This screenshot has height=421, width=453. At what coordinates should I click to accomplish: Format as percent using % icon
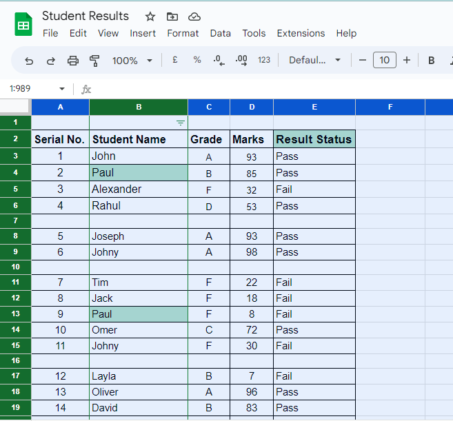(197, 61)
